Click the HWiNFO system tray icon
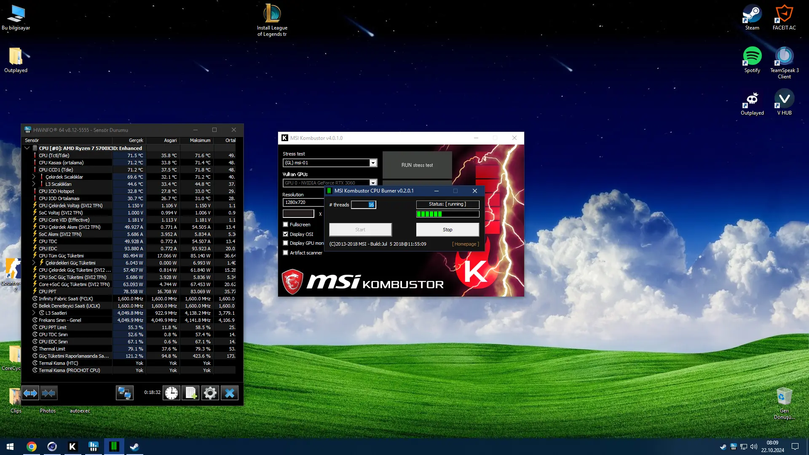The image size is (809, 455). (734, 447)
